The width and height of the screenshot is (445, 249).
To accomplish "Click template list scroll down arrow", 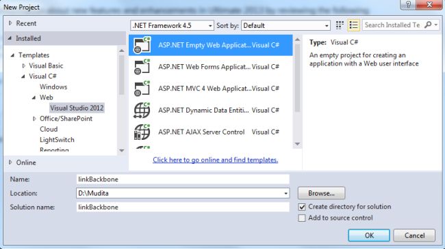I will (297, 144).
